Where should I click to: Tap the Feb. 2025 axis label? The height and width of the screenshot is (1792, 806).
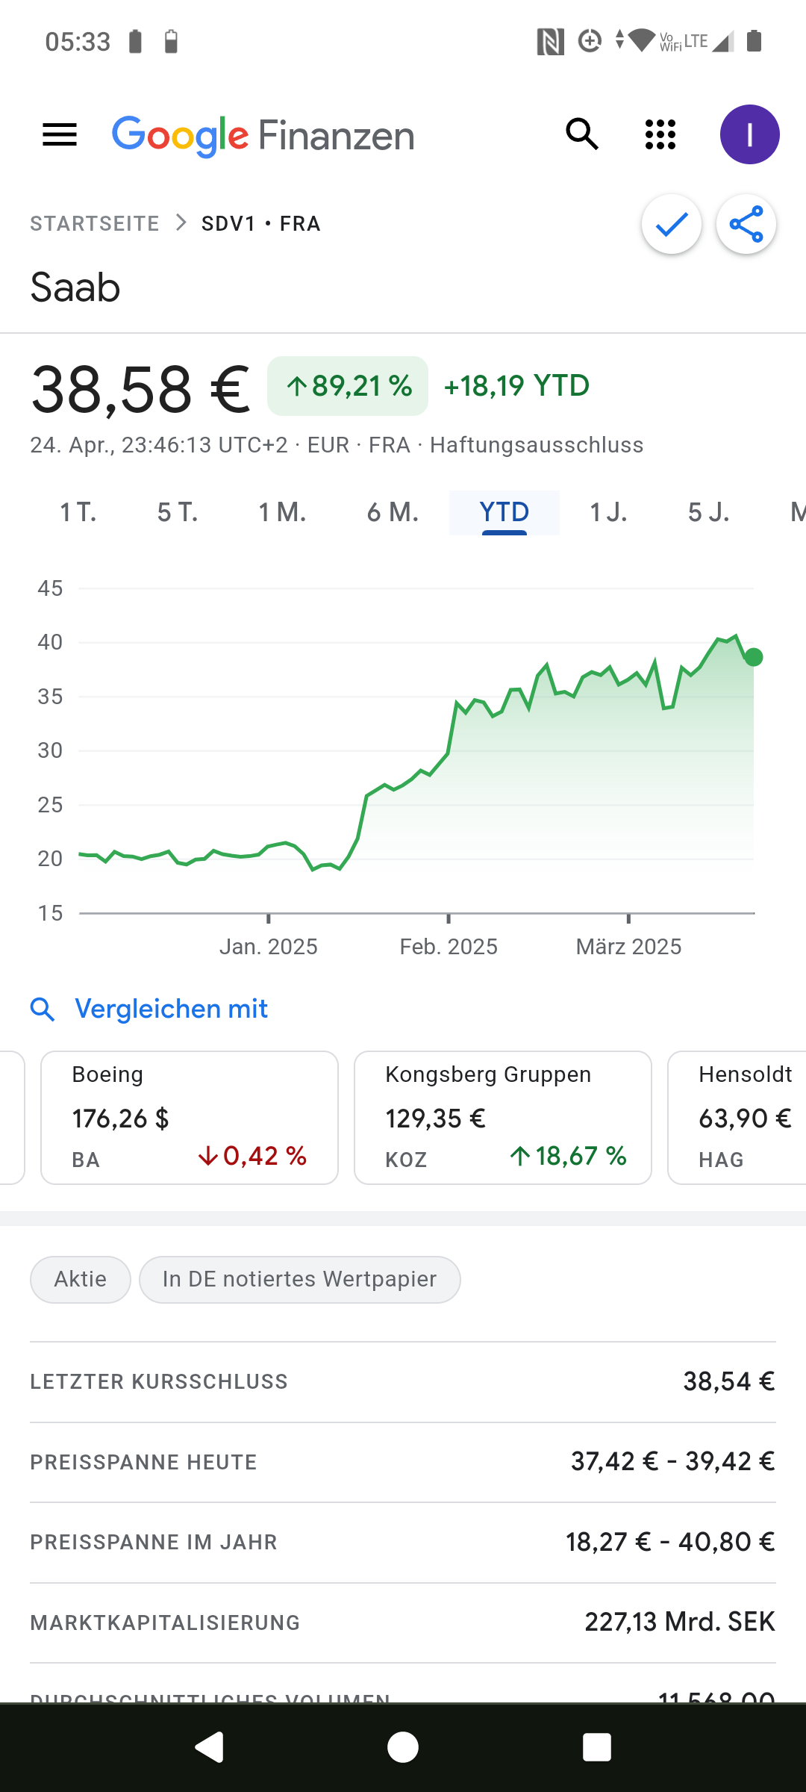[x=449, y=947]
